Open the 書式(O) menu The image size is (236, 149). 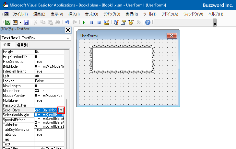[91, 14]
